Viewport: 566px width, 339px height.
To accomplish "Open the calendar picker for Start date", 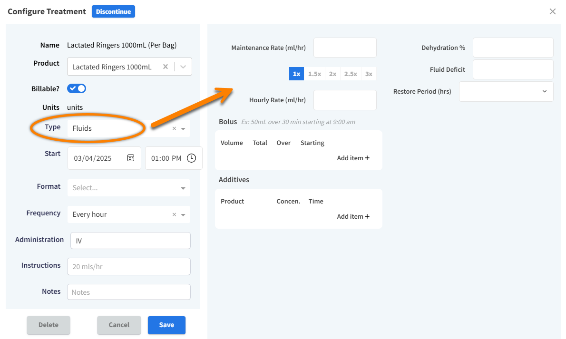I will pos(131,158).
